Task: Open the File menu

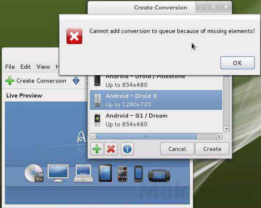Action: click(10, 67)
